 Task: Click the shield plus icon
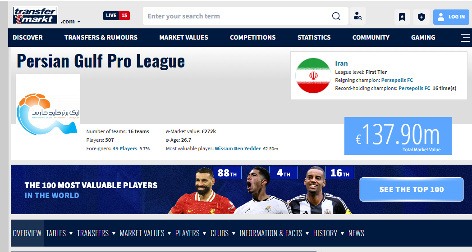point(421,17)
